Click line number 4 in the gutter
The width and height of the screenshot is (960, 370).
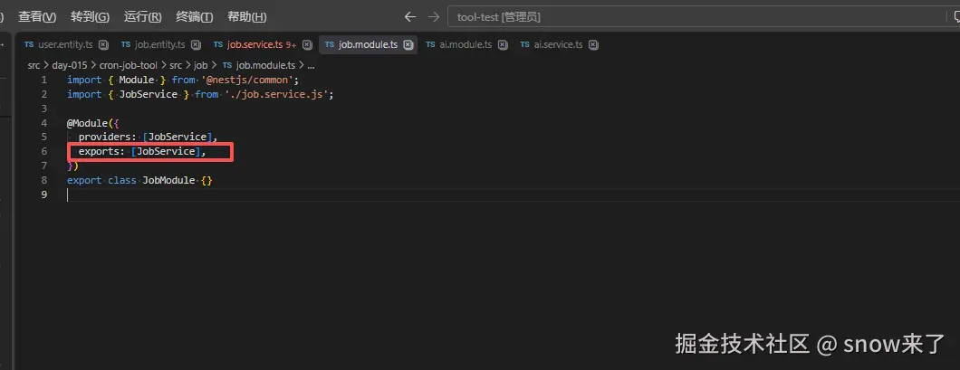click(43, 123)
